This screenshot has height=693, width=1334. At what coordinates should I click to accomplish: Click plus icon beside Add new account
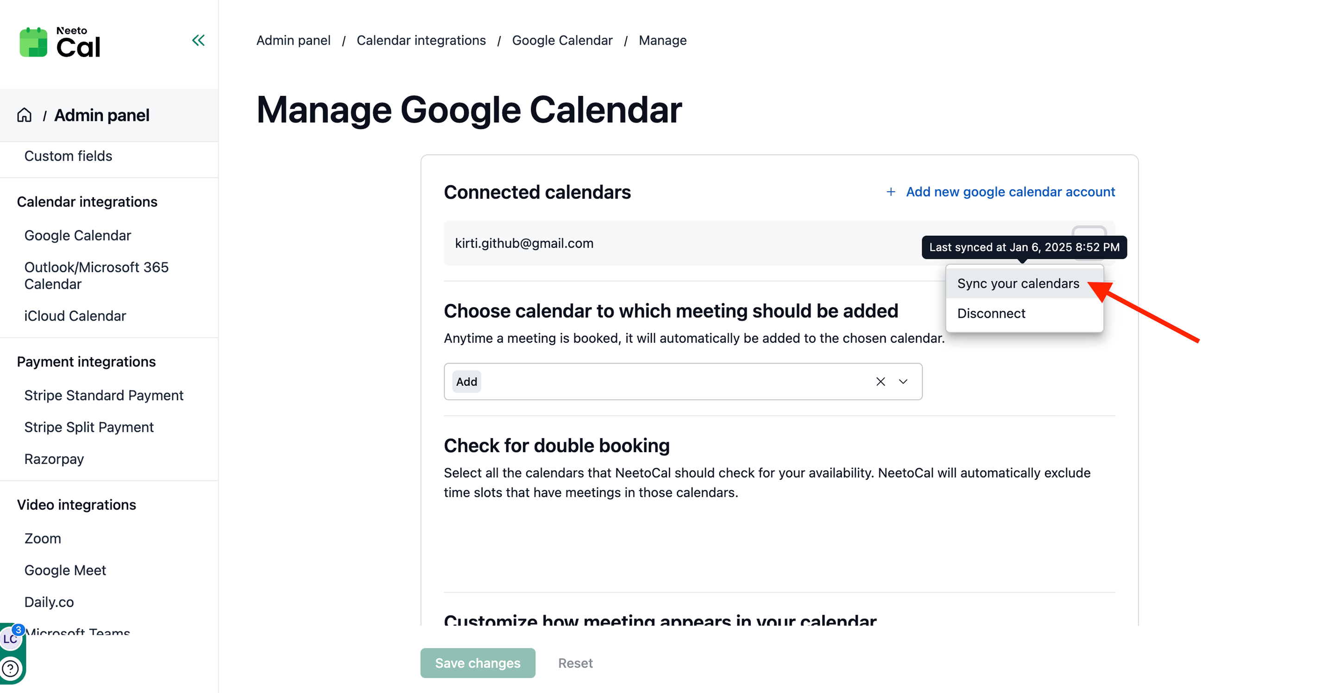tap(891, 192)
